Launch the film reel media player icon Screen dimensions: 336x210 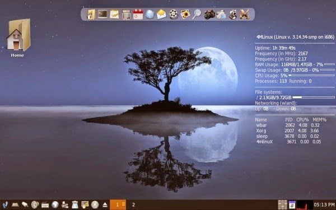coord(174,15)
